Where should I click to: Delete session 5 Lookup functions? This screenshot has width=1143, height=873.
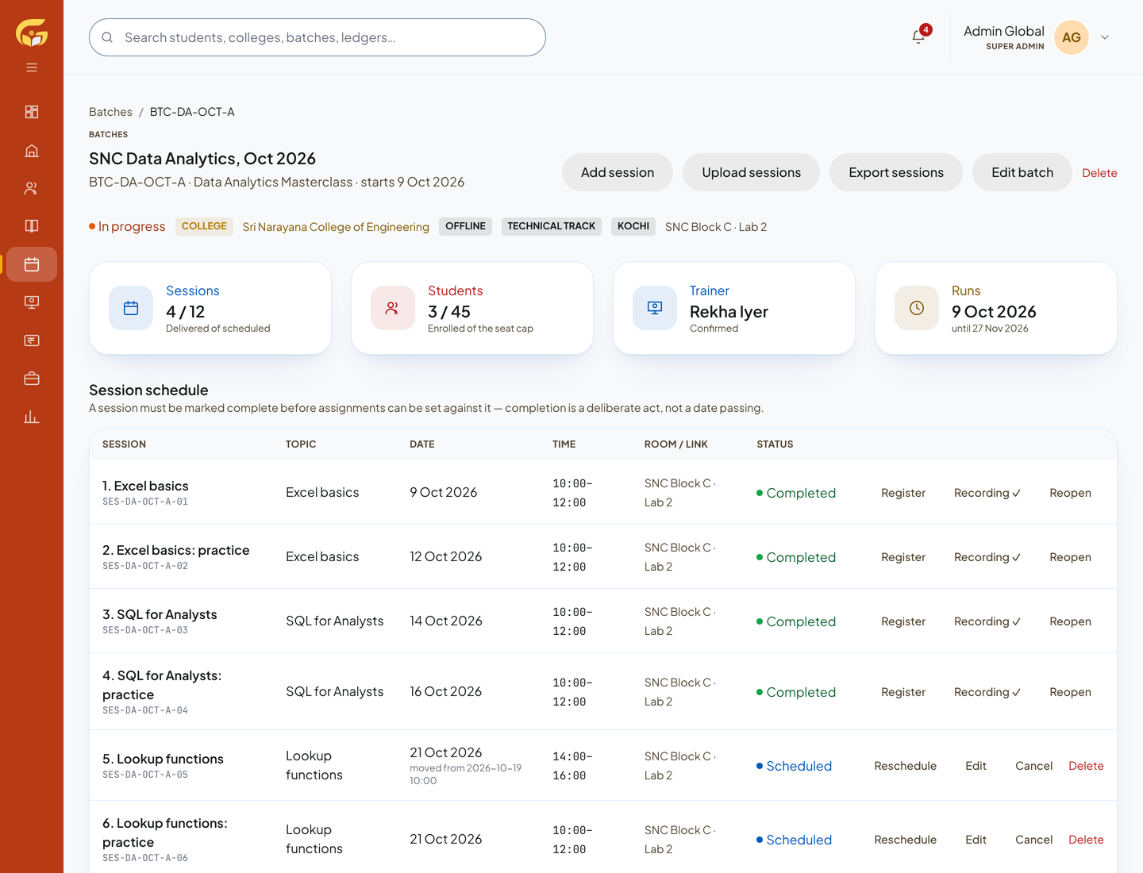[x=1086, y=766]
